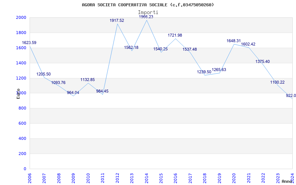Select y-axis tick label 800
This screenshot has width=296, height=185.
tap(23, 108)
